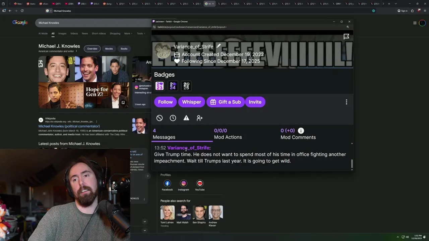Image resolution: width=429 pixels, height=241 pixels.
Task: Open the AI Mode search tab
Action: coord(43,33)
